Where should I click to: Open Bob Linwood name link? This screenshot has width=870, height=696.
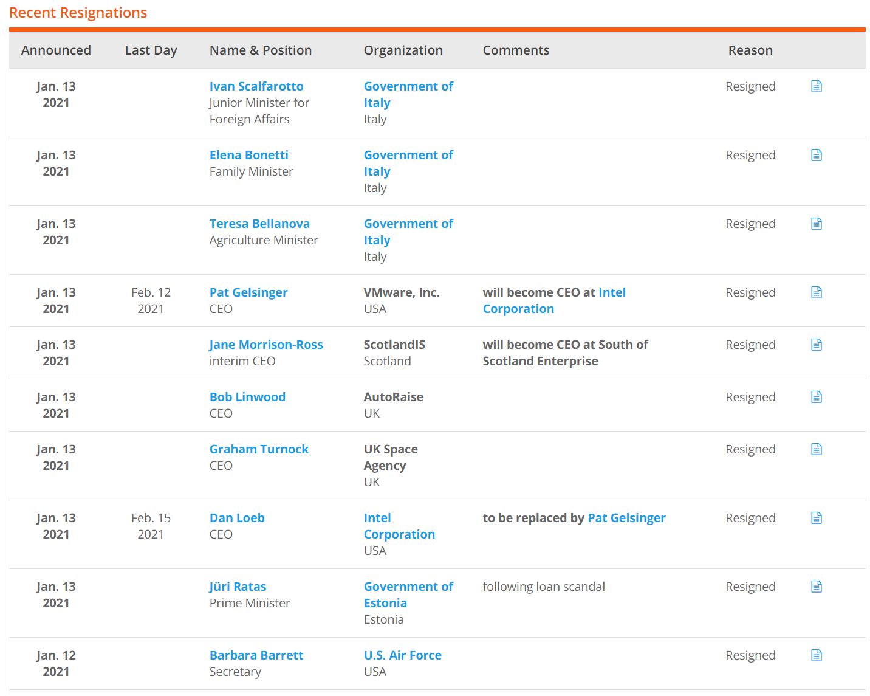point(247,397)
